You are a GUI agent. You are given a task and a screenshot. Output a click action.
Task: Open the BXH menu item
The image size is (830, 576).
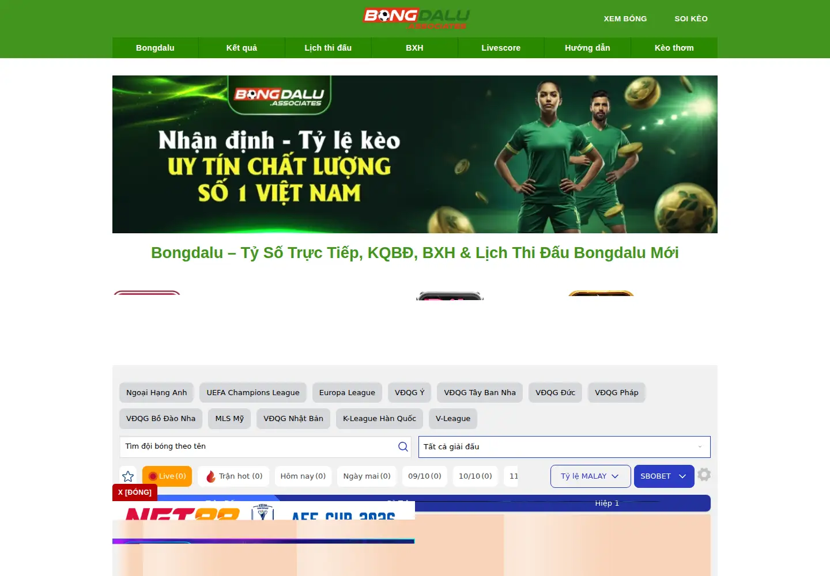(x=414, y=48)
